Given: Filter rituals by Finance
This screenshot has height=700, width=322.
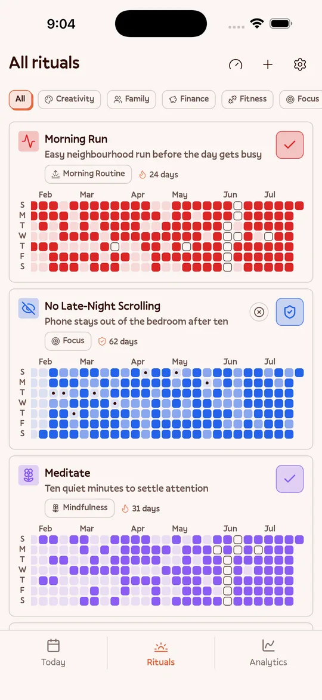Looking at the screenshot, I should pos(188,99).
